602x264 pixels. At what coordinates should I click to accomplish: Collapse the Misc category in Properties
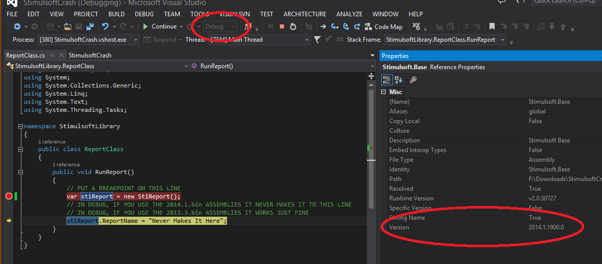point(384,92)
